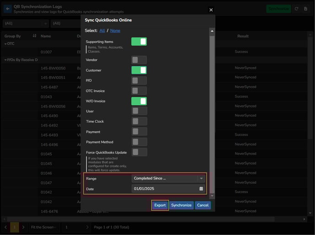Open the Range dropdown Completed Since
Screen dimensions: 315x235
pos(168,178)
